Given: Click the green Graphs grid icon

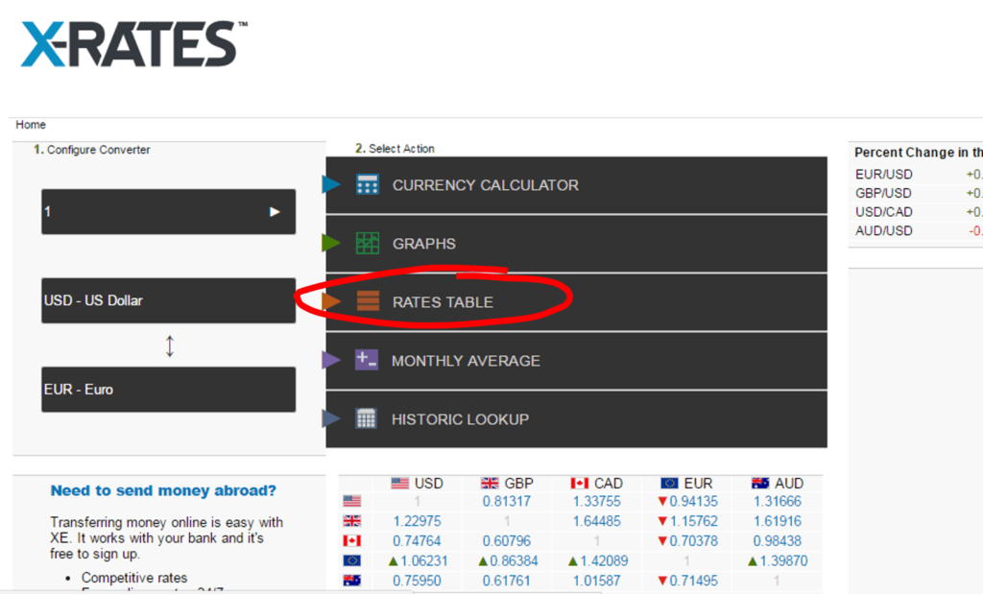Looking at the screenshot, I should 367,244.
